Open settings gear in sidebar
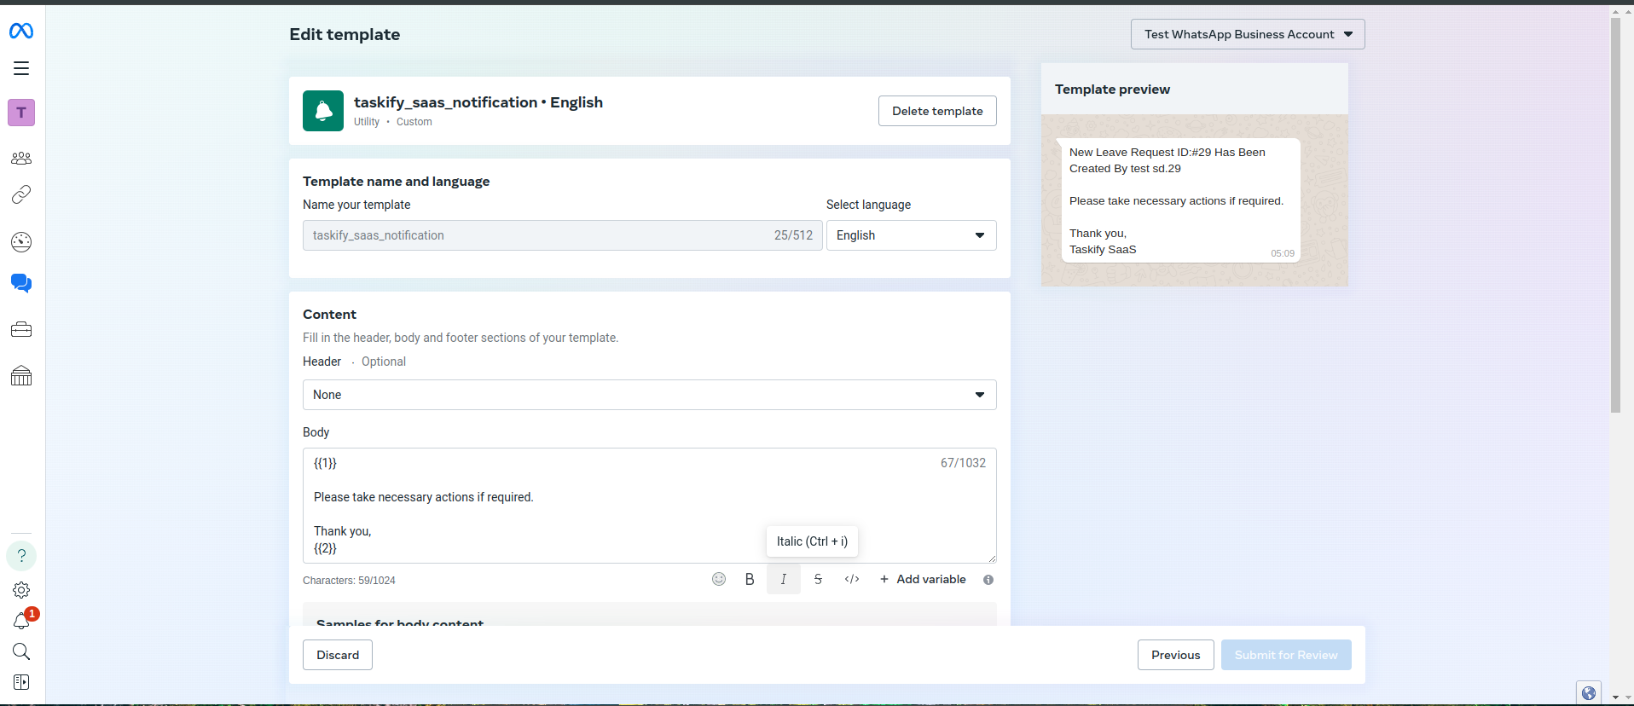Image resolution: width=1634 pixels, height=706 pixels. tap(21, 590)
